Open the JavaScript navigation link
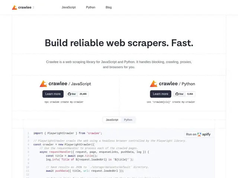The image size is (238, 178). 68,7
